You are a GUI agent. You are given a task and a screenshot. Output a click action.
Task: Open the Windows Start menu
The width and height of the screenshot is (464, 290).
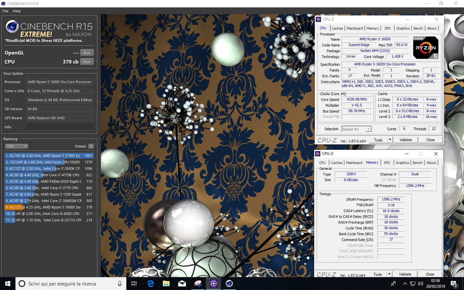coord(8,284)
